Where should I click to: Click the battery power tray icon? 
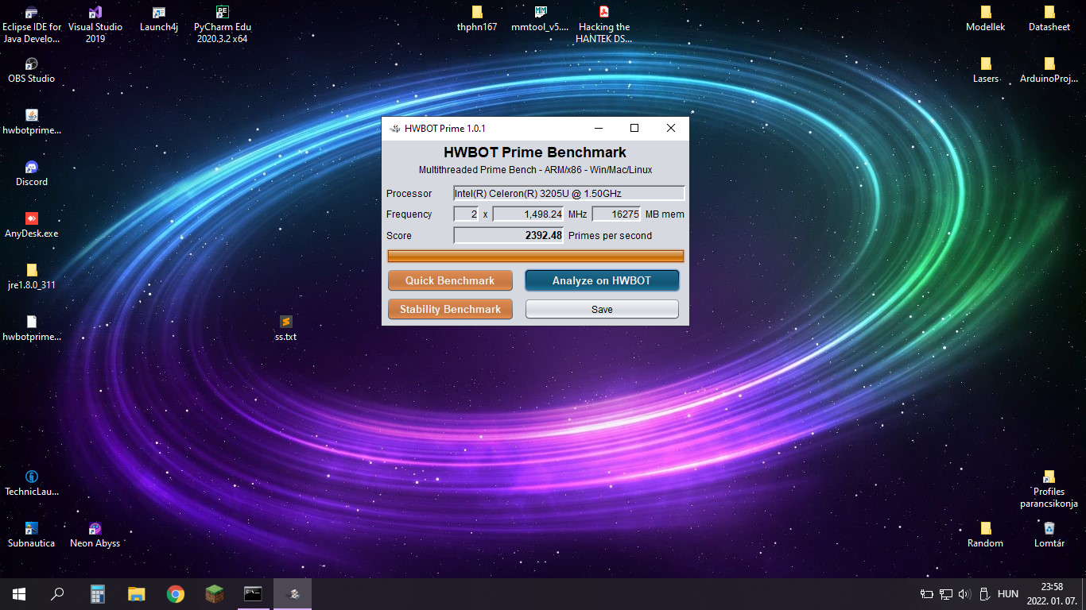click(926, 594)
